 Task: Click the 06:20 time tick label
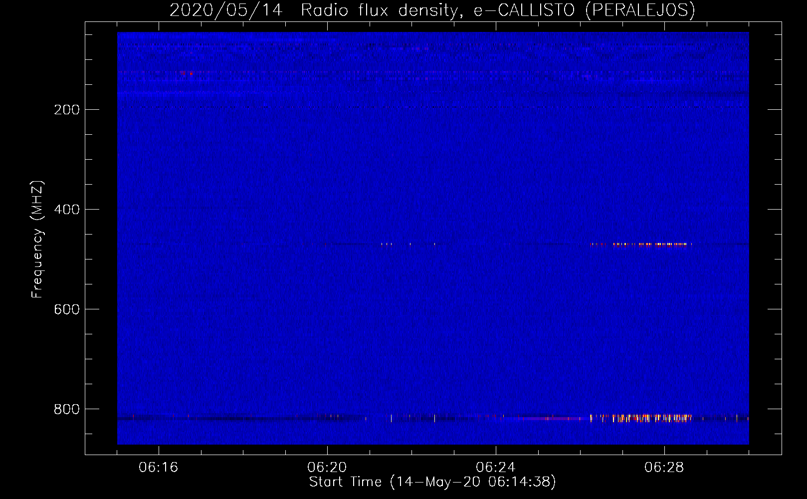(x=327, y=468)
